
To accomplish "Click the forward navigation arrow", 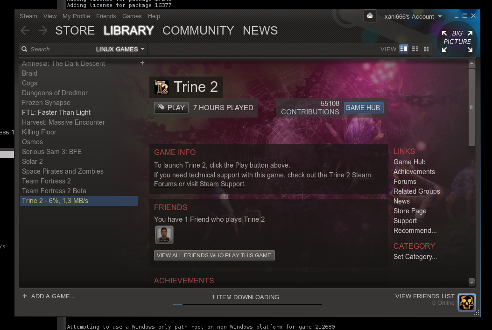I will pyautogui.click(x=42, y=31).
